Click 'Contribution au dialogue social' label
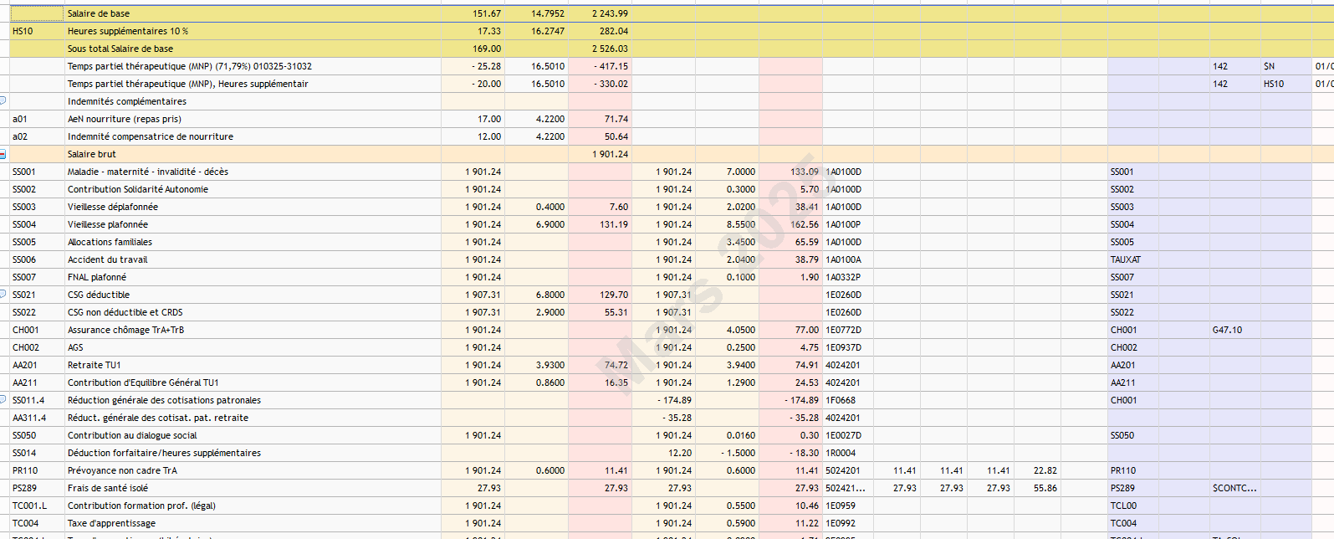Viewport: 1334px width, 539px height. tap(132, 435)
